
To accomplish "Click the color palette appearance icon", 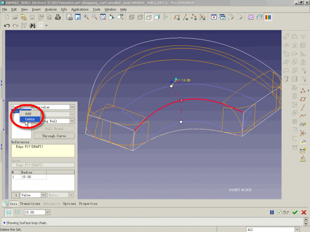I will click(268, 18).
